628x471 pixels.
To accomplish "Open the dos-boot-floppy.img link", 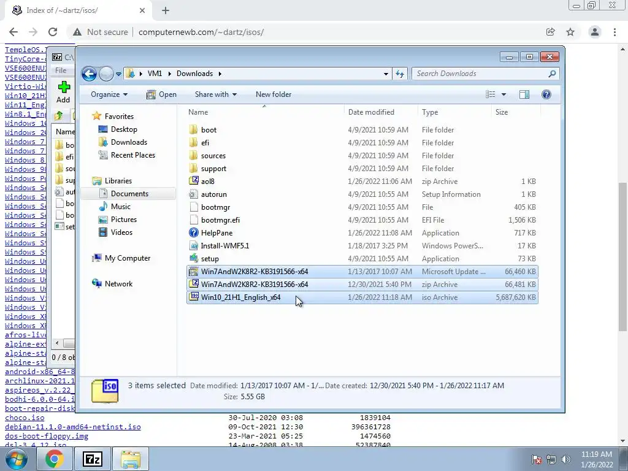I will click(47, 436).
